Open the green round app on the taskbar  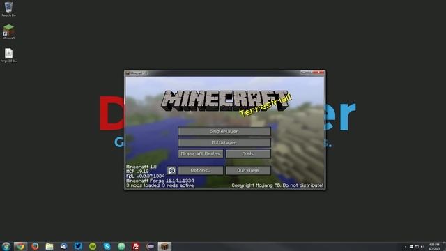(x=121, y=246)
